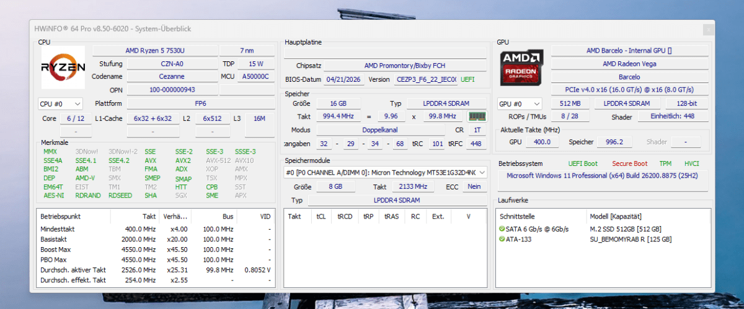Click the CZN-A0 stepping value

point(171,64)
